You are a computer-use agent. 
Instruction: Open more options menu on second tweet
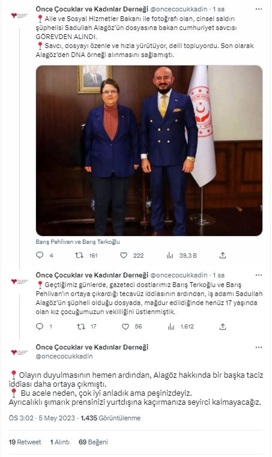259,275
